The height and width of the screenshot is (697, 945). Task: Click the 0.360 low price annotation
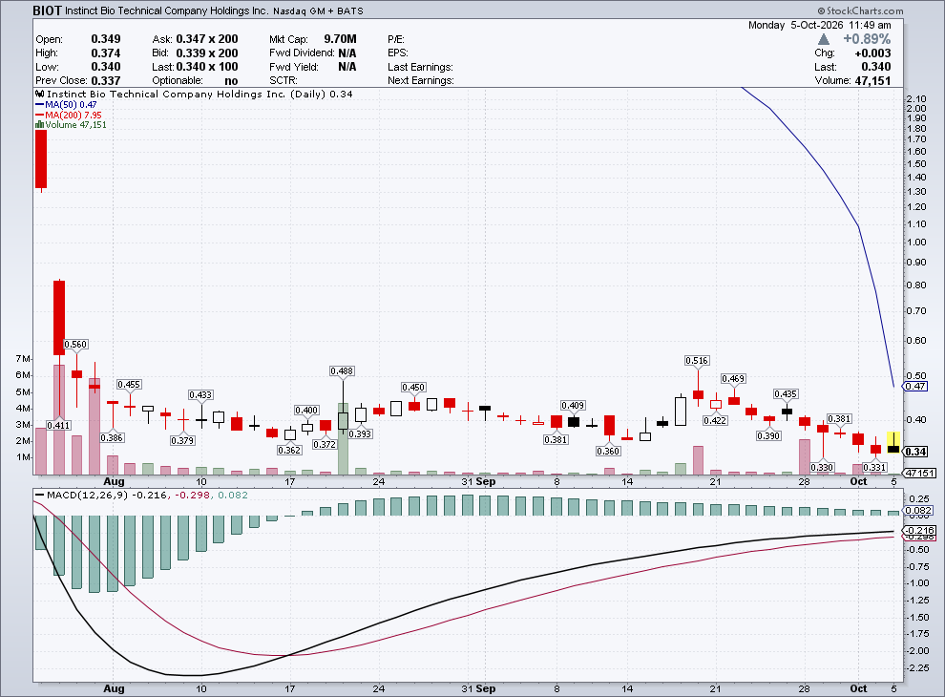pyautogui.click(x=608, y=451)
